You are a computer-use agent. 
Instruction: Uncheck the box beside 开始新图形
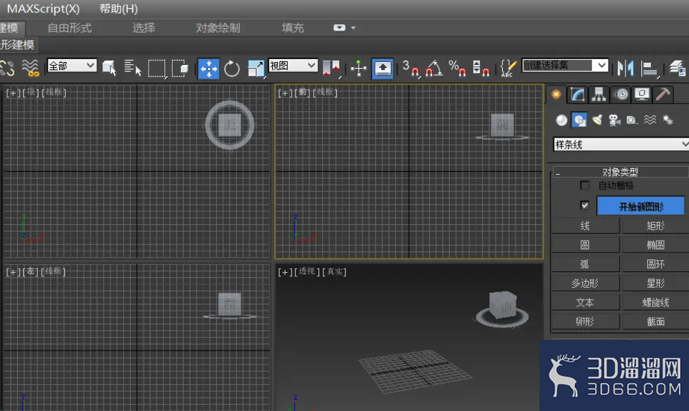tap(584, 205)
